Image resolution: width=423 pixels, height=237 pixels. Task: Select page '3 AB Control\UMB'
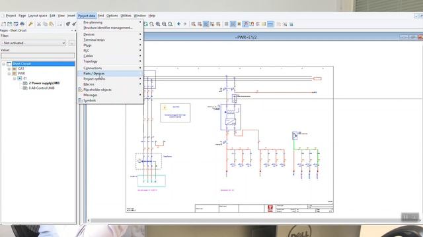click(x=42, y=88)
